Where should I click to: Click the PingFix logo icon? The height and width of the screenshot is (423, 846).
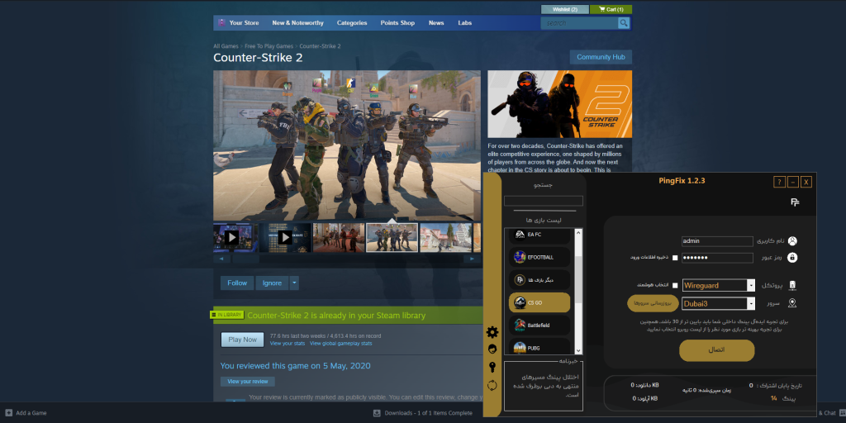(x=795, y=202)
